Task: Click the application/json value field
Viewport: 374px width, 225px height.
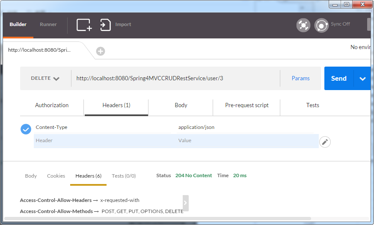Action: pyautogui.click(x=245, y=127)
